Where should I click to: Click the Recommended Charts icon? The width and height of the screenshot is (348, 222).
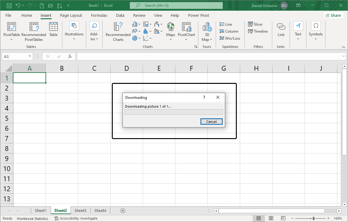[x=118, y=27]
